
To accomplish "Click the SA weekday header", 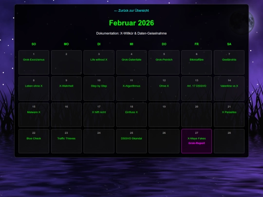I will (229, 44).
